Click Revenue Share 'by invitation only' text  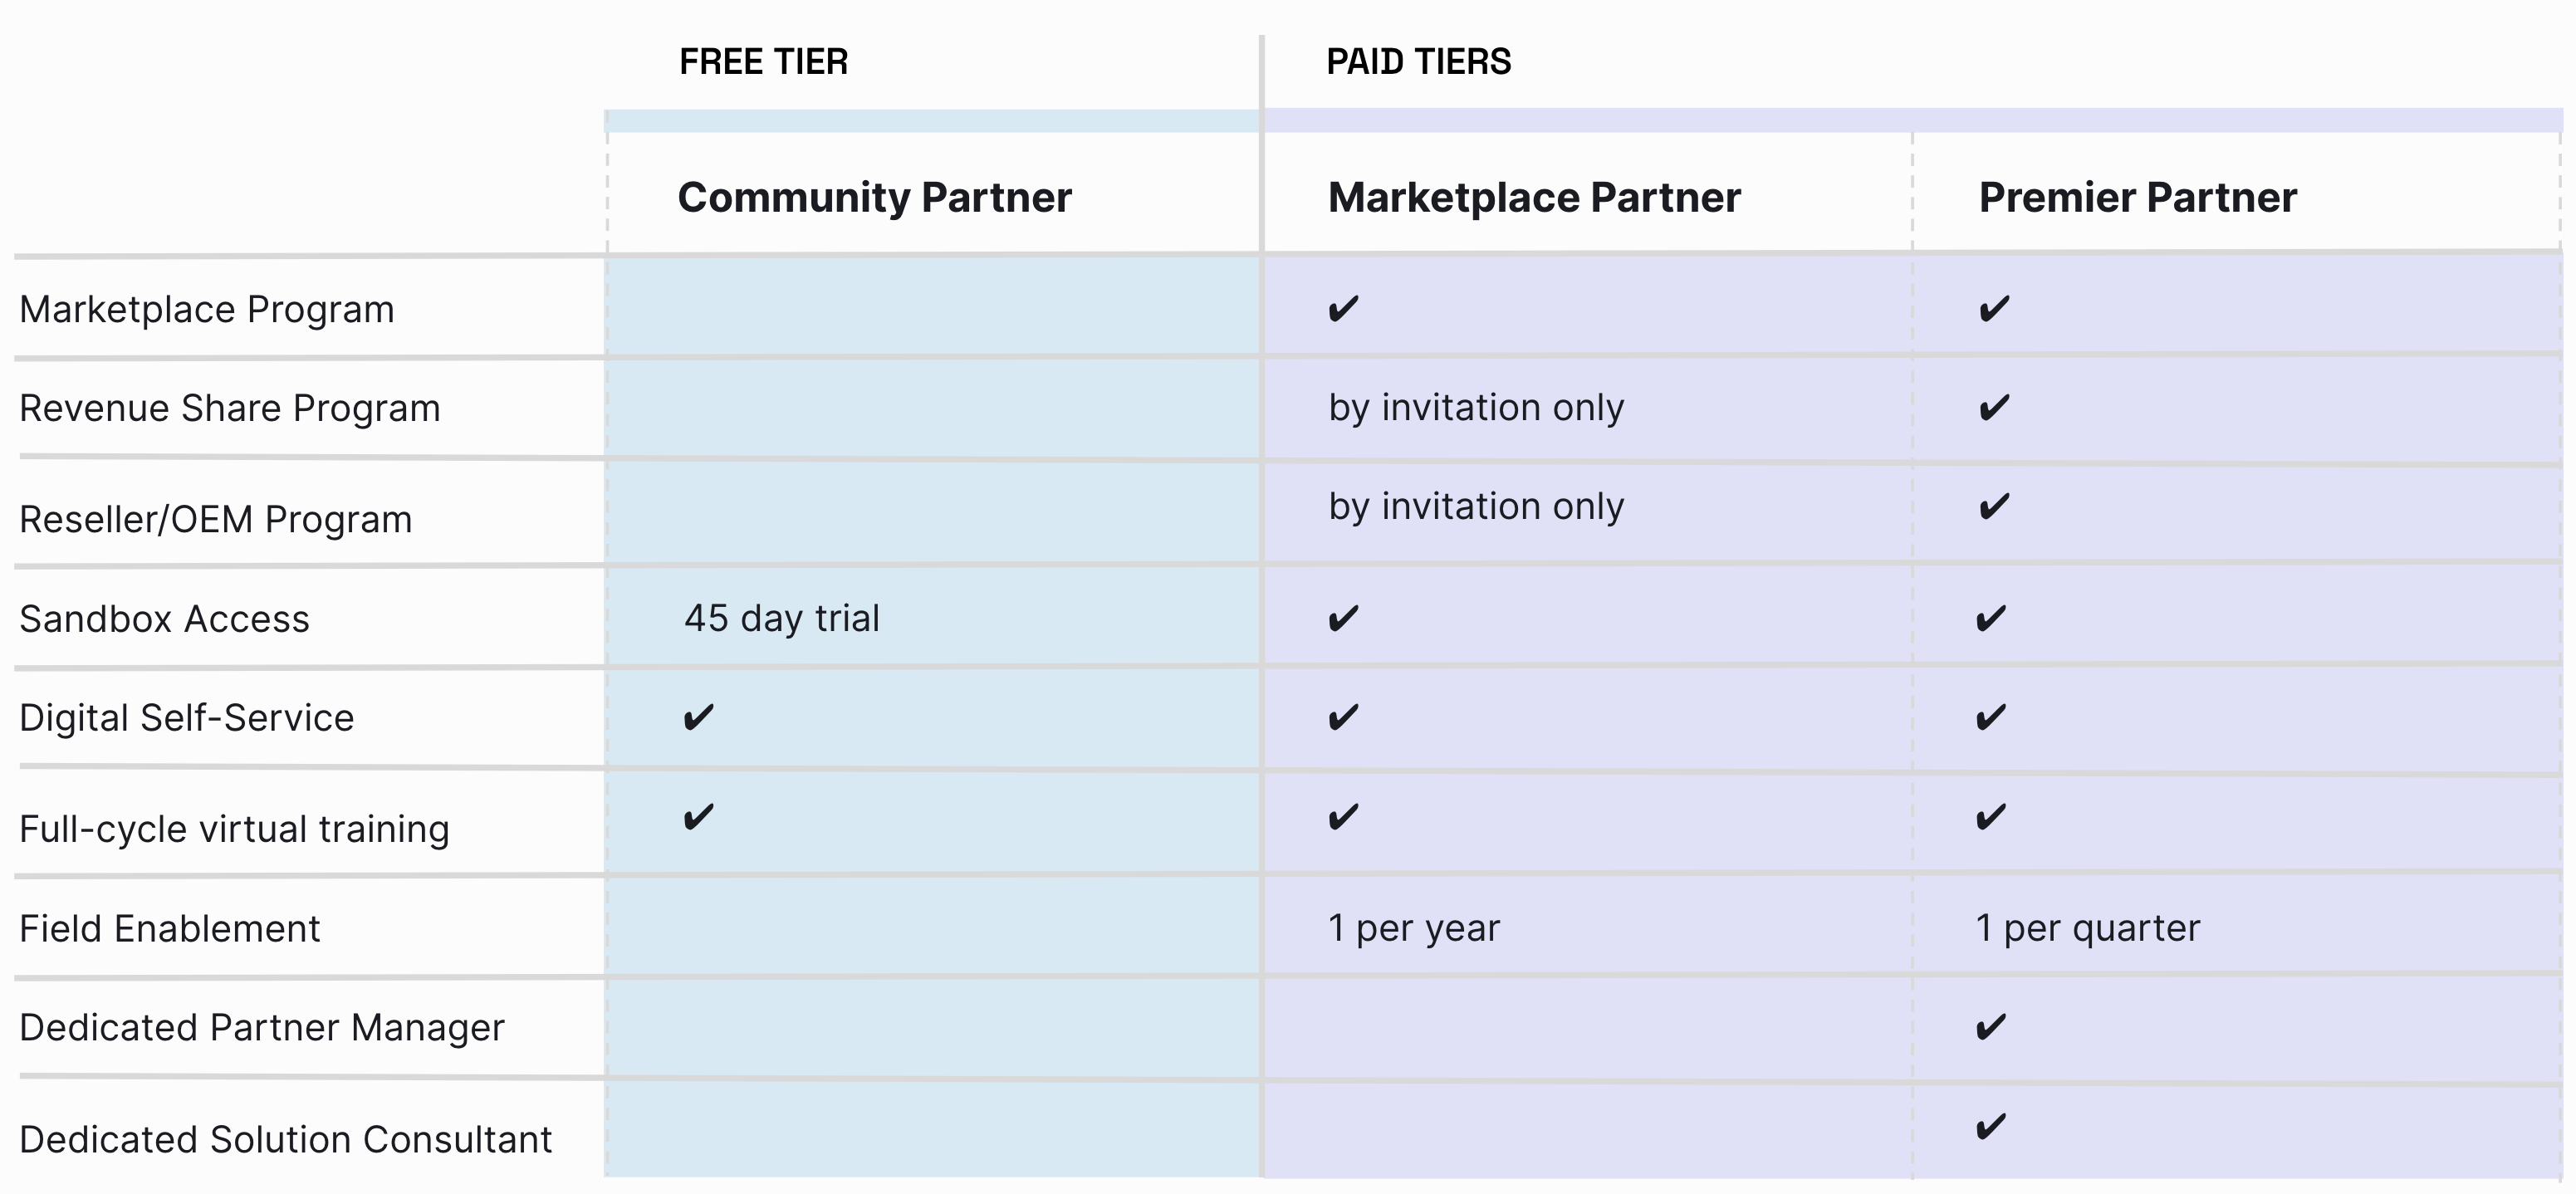pos(1476,408)
